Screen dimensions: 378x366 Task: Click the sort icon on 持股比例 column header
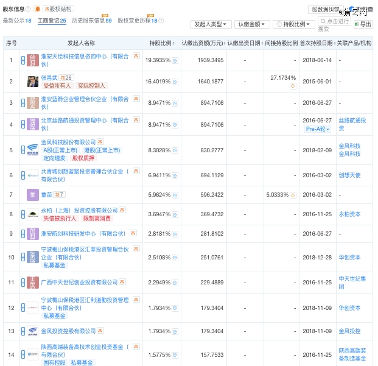tap(175, 44)
